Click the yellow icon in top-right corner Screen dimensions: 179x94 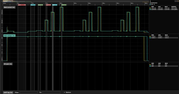point(178,1)
